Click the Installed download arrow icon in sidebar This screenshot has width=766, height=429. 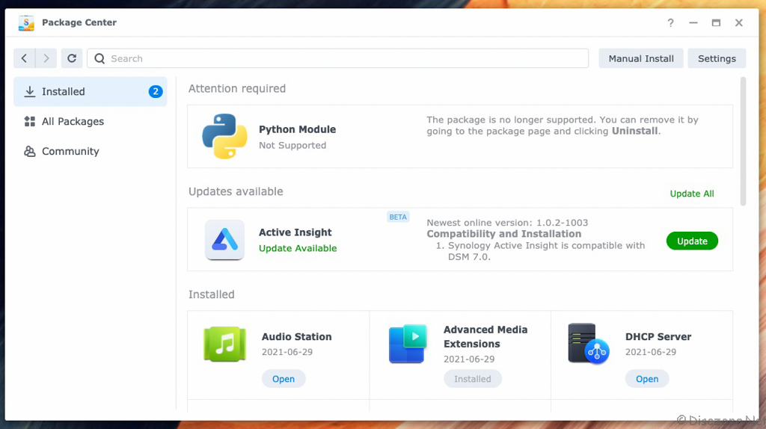coord(30,91)
